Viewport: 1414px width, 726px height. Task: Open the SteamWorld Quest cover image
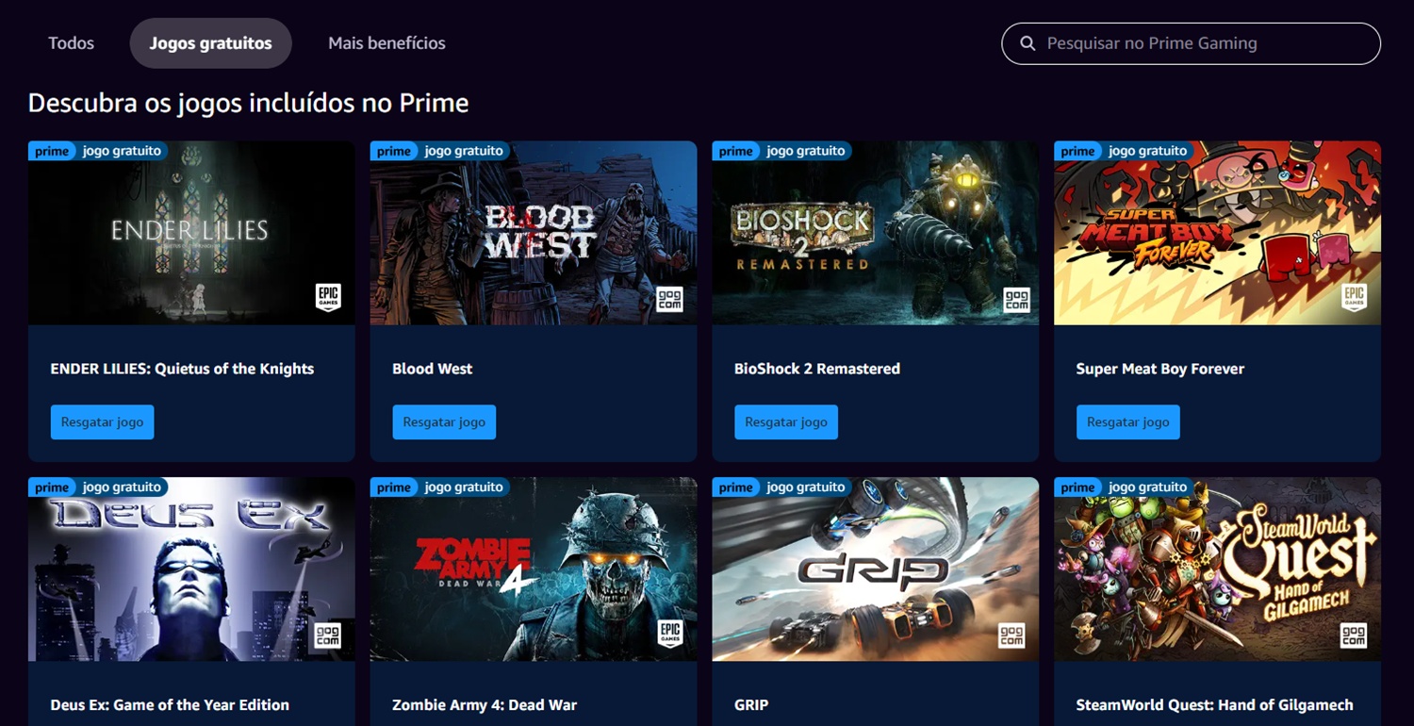1217,569
